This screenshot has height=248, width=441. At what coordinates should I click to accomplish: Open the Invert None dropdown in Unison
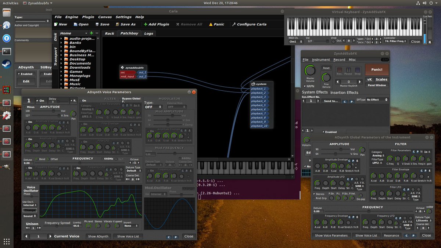(x=131, y=226)
